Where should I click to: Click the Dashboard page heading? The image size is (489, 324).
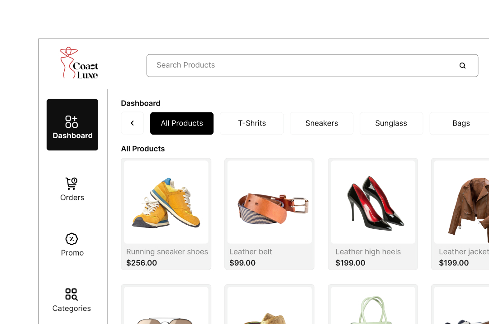coord(141,103)
